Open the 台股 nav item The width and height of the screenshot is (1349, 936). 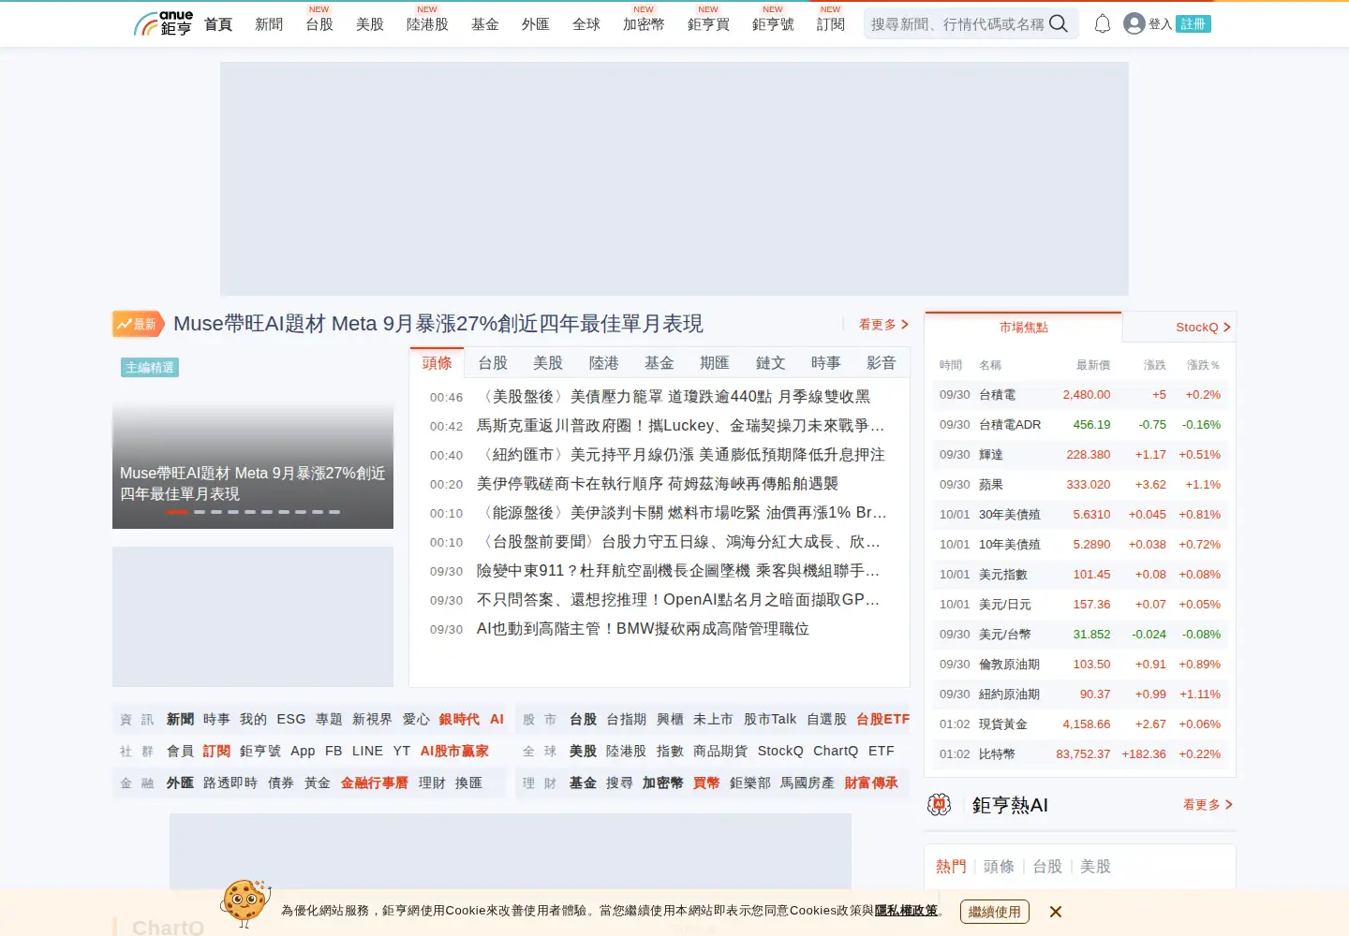(x=319, y=24)
